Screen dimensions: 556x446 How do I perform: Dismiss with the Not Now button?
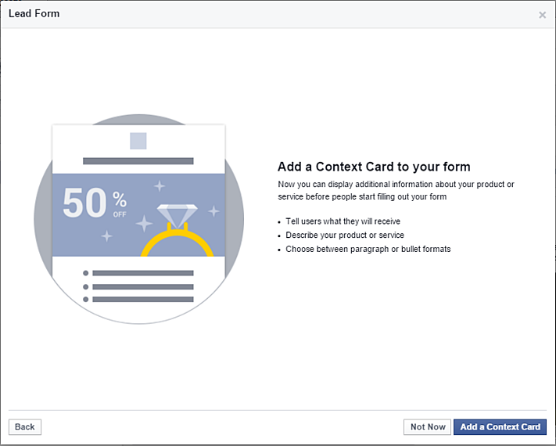pyautogui.click(x=428, y=427)
